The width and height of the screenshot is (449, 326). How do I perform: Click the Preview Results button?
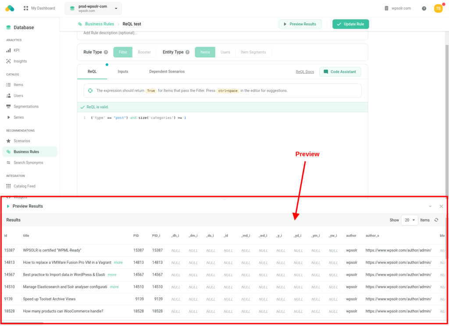coord(300,24)
